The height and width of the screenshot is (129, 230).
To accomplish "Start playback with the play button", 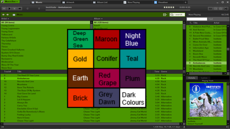I will click(x=9, y=9).
